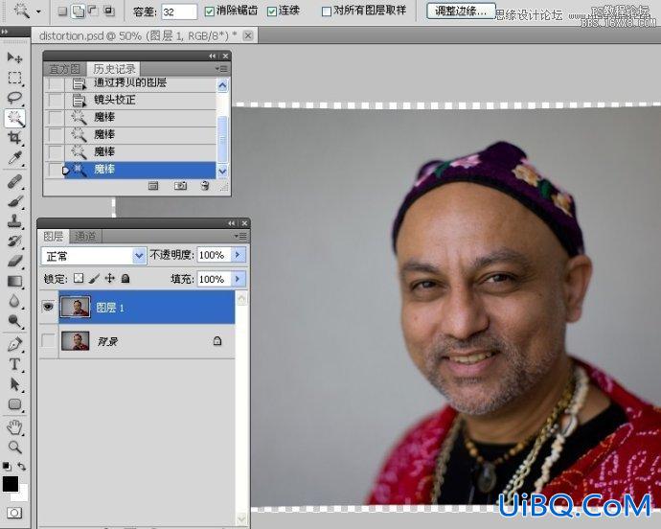Viewport: 661px width, 529px height.
Task: Select the Shape tool
Action: pos(14,404)
